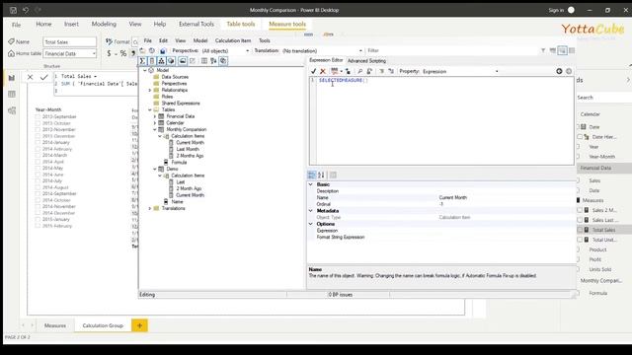632x355 pixels.
Task: Click the filter funnel icon next to Filter box
Action: 543,50
